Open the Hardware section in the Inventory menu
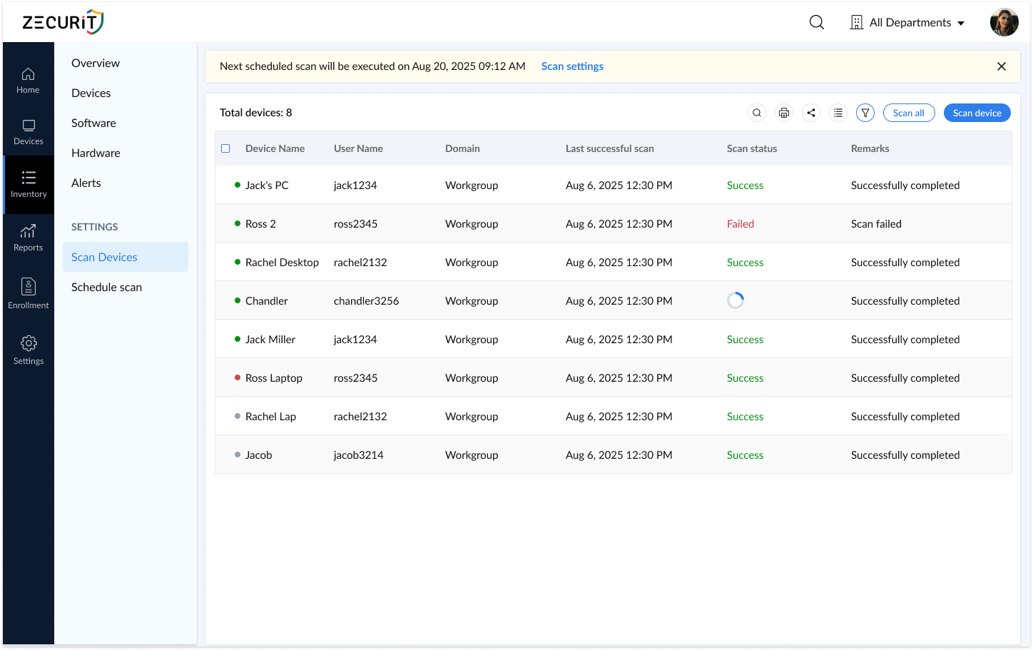Viewport: 1033px width, 650px height. click(x=96, y=153)
